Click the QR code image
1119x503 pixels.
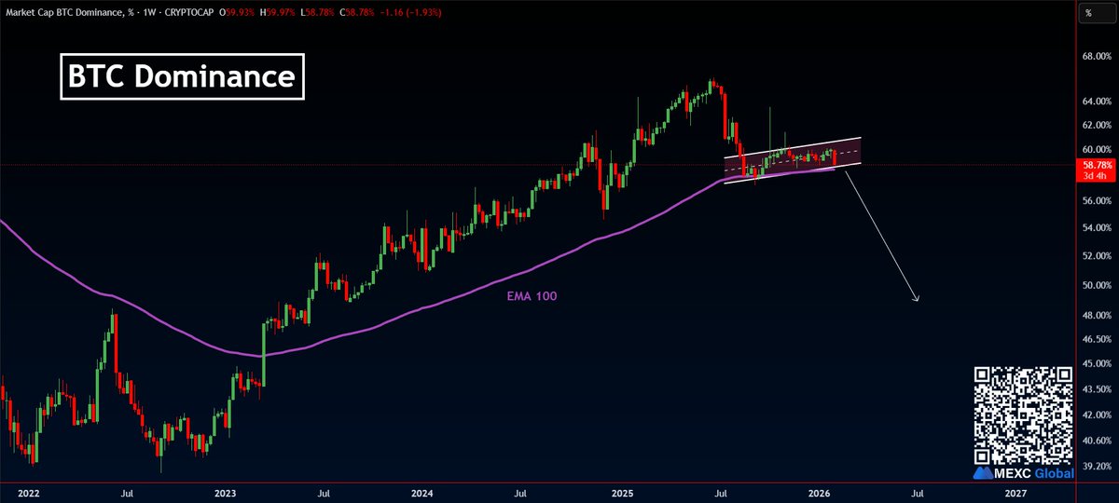tap(1023, 415)
